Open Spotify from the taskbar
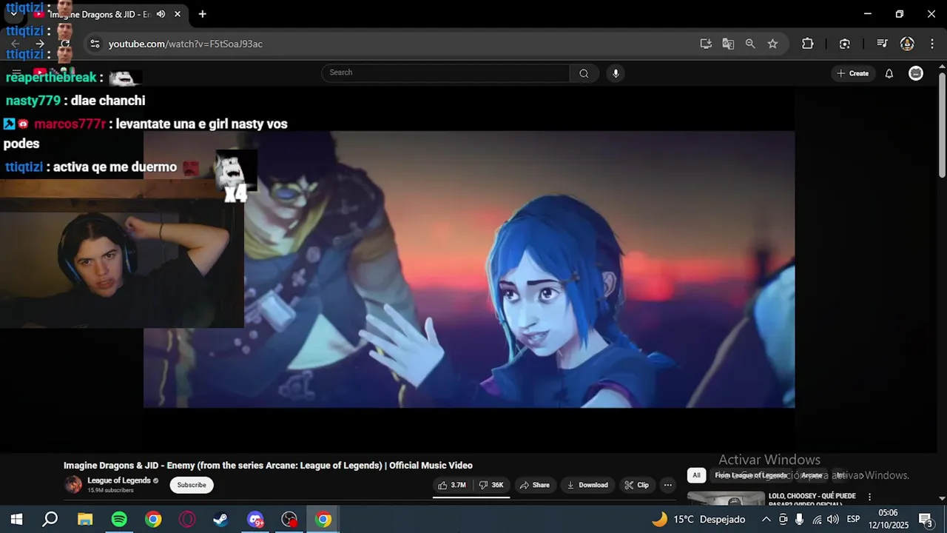The image size is (947, 533). pos(119,520)
